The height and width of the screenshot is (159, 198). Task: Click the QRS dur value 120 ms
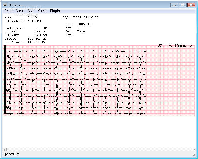41,35
